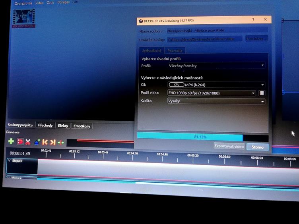Screen dimensions: 299x224
Task: Click the 00:02:40 mark on the timeline ruler
Action: 46,151
